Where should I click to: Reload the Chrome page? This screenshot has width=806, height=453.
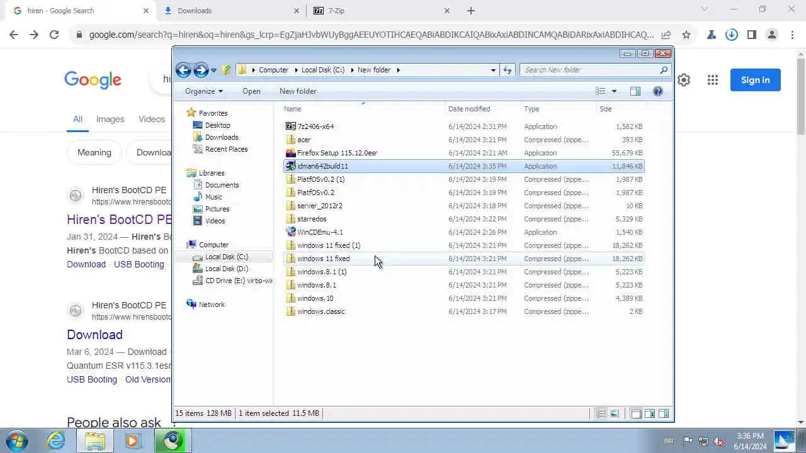[x=54, y=35]
